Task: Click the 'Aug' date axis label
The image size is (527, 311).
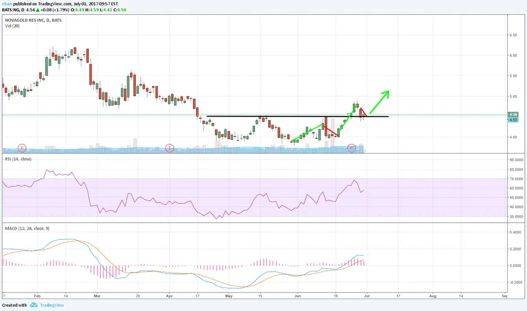Action: coord(433,296)
